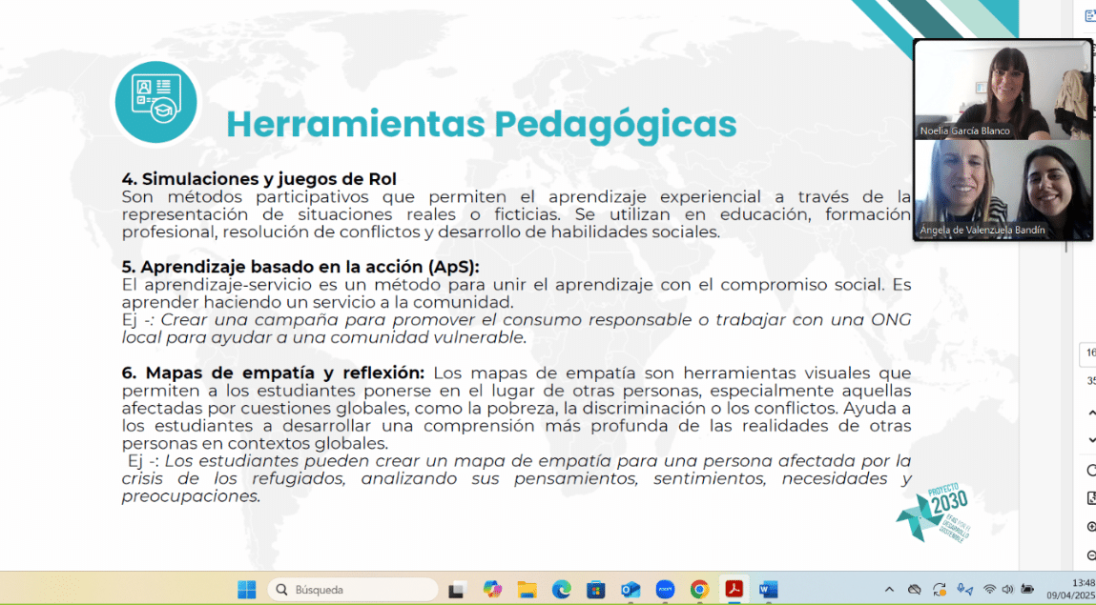Select Noelia García Blanco video thumbnail
Image resolution: width=1096 pixels, height=605 pixels.
(1003, 90)
